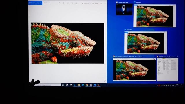Select the Google Chrome chameleon wallpaper thumbnail

pyautogui.click(x=134, y=69)
